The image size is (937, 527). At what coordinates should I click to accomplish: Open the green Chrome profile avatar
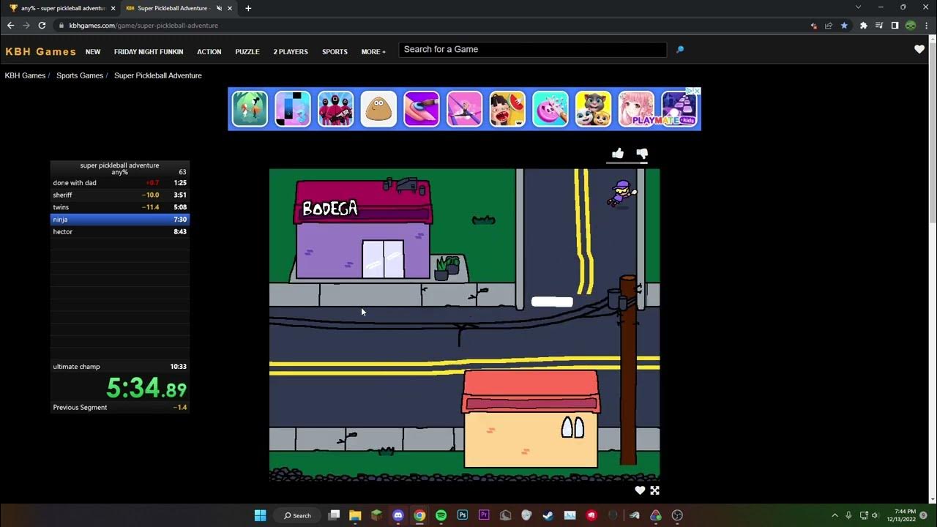pyautogui.click(x=911, y=25)
